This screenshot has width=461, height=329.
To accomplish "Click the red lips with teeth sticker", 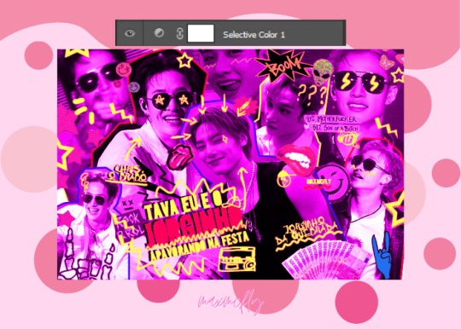I will coord(296,159).
